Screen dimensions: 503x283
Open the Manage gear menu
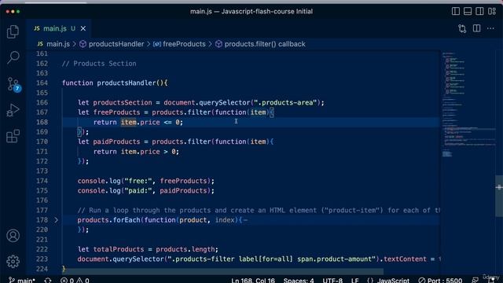tap(13, 262)
